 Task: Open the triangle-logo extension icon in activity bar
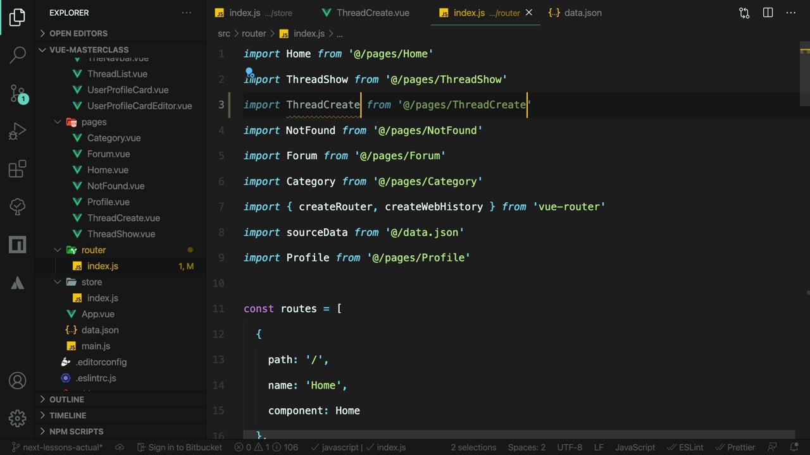tap(17, 282)
